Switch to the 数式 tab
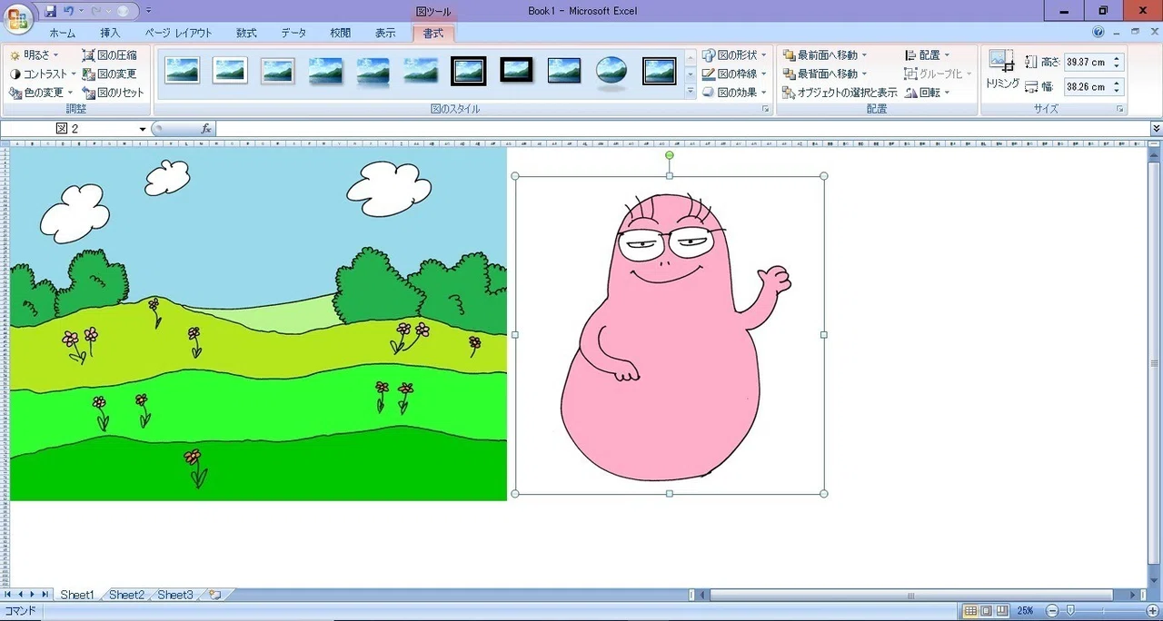1163x621 pixels. click(246, 34)
